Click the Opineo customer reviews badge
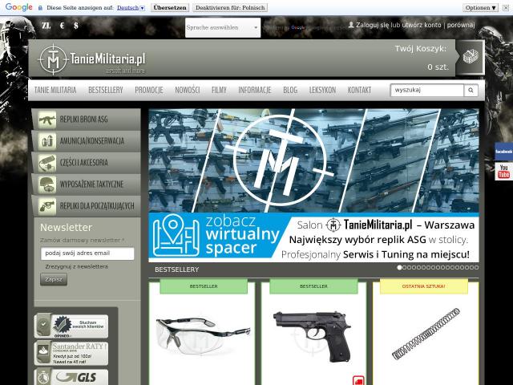The image size is (513, 385). tap(71, 326)
